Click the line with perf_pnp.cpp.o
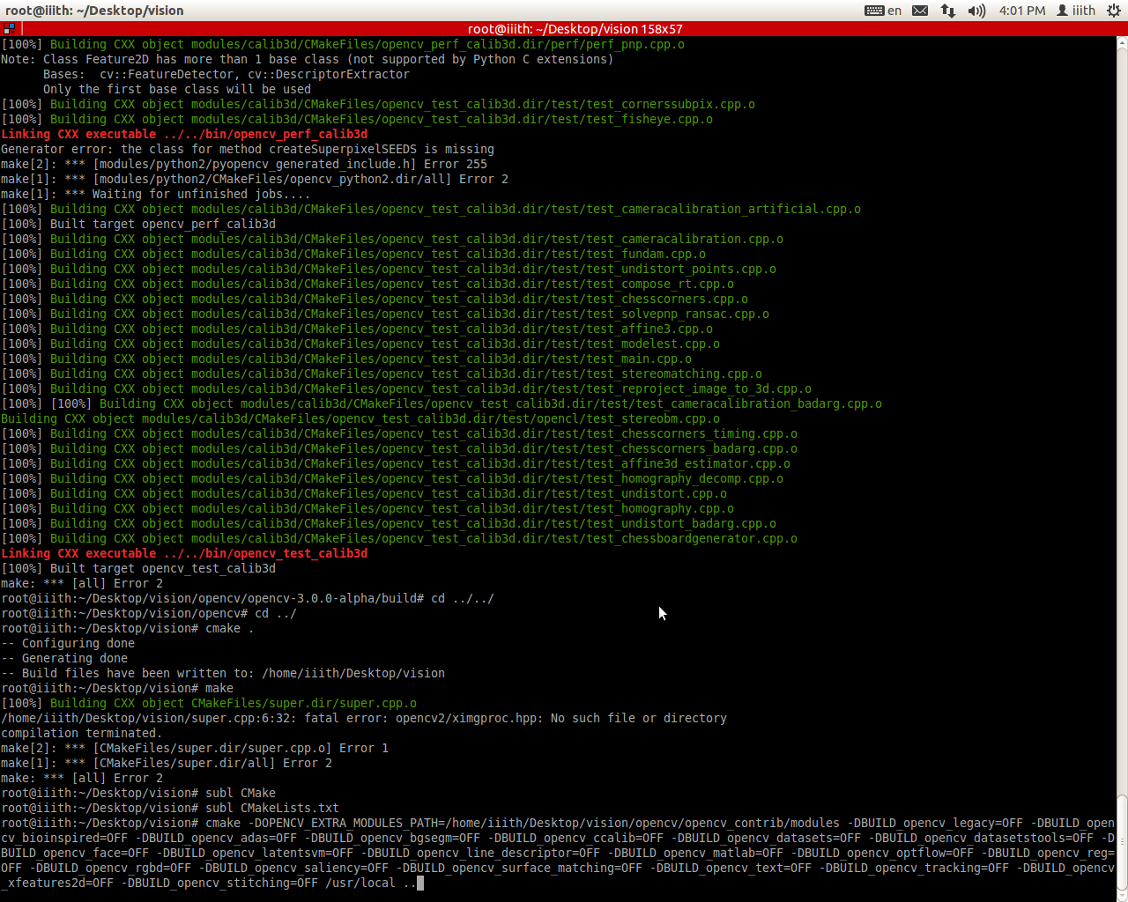 tap(343, 44)
